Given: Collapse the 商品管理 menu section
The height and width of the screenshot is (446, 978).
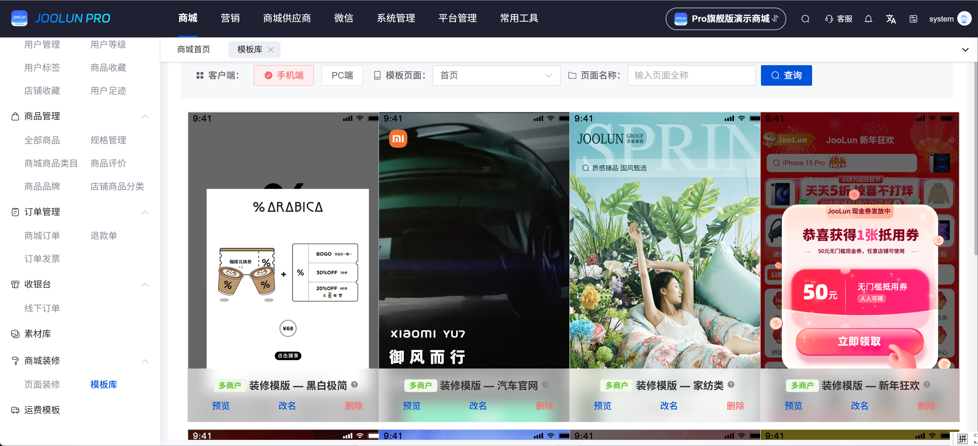Looking at the screenshot, I should coord(145,117).
